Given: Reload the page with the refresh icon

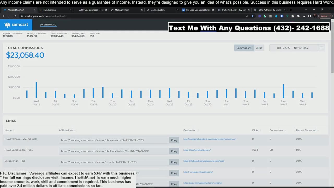Looking at the screenshot, I should click(x=15, y=16).
